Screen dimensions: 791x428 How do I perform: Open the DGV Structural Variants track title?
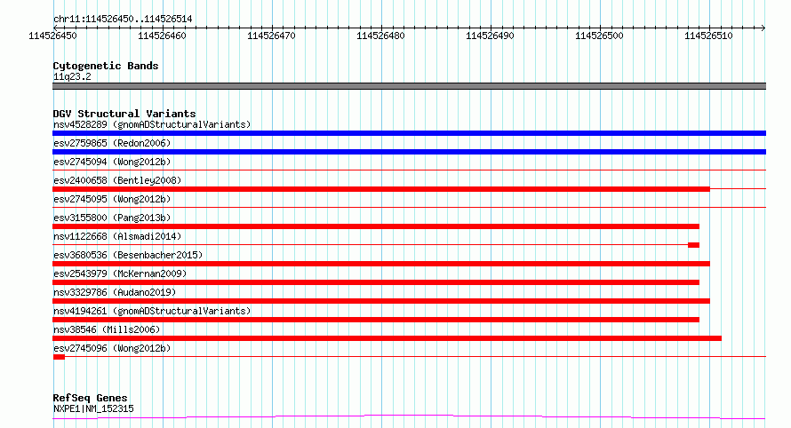point(124,114)
